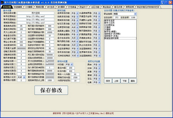The image size is (173, 118).
Task: Click the 删除 button
Action: (x=132, y=81)
